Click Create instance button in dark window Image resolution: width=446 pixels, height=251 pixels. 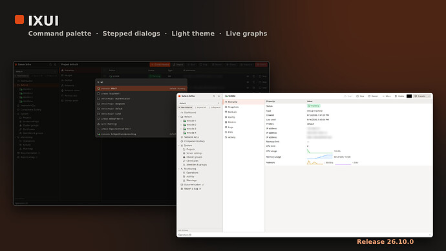[x=160, y=65]
